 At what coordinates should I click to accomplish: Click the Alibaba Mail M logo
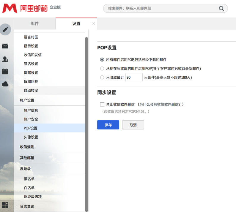[x=10, y=8]
